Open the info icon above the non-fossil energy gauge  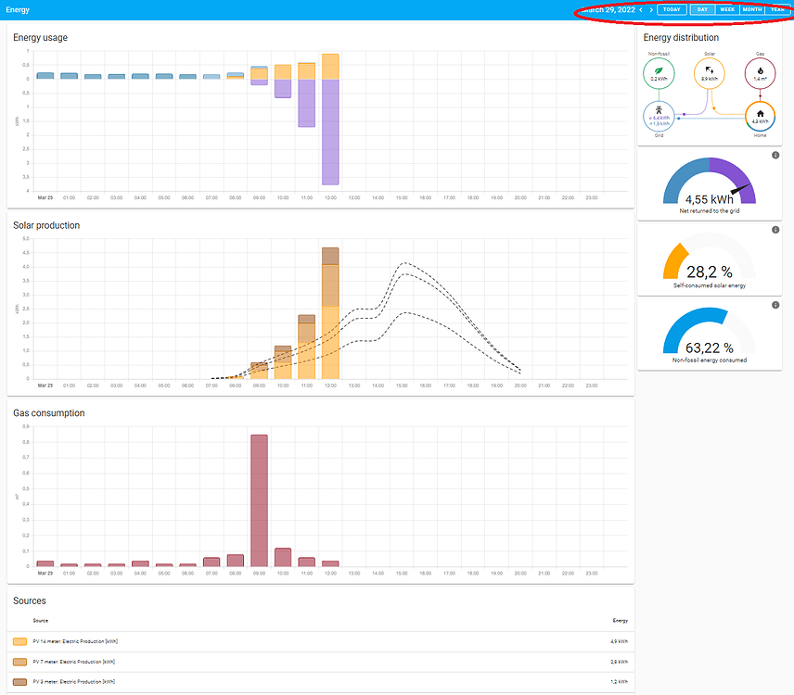(776, 305)
